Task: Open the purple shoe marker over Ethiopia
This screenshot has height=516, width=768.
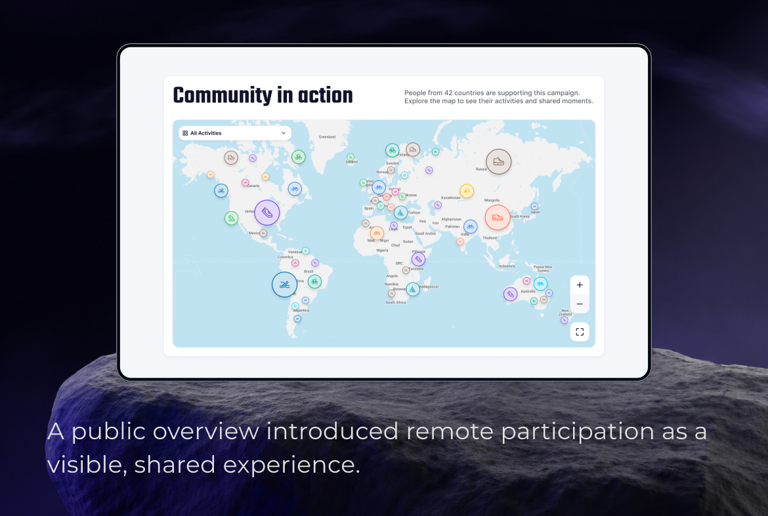Action: point(418,259)
